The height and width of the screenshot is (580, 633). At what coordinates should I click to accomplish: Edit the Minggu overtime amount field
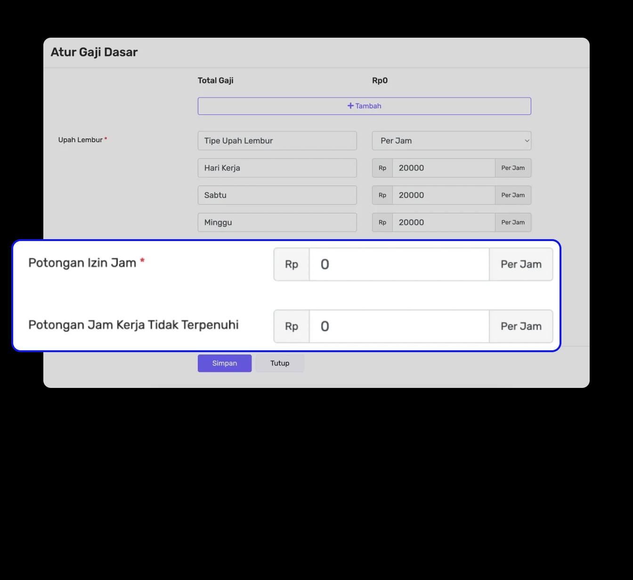[x=443, y=223]
